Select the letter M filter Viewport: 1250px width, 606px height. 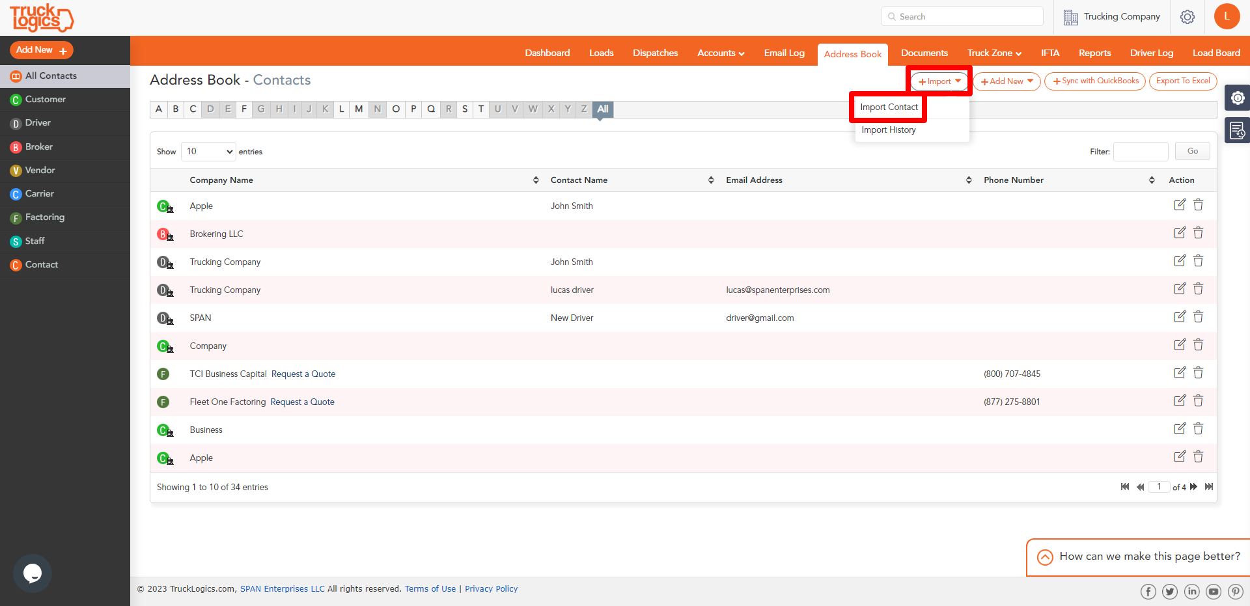pyautogui.click(x=359, y=109)
